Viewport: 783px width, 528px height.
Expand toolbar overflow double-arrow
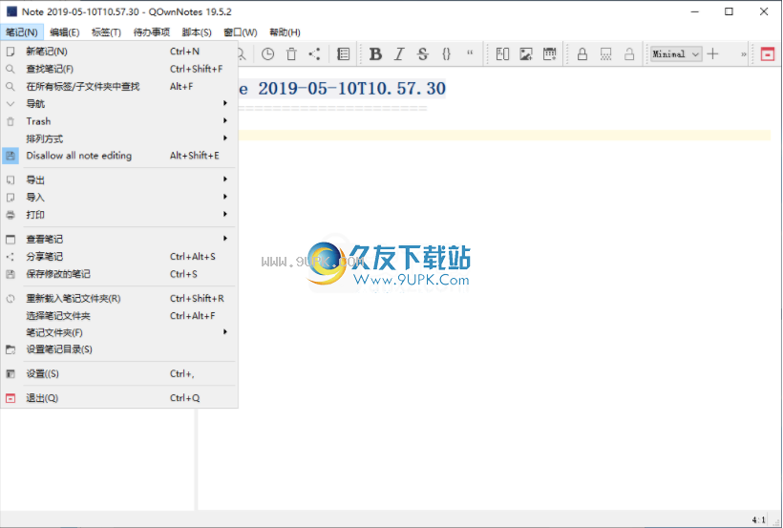coord(744,54)
